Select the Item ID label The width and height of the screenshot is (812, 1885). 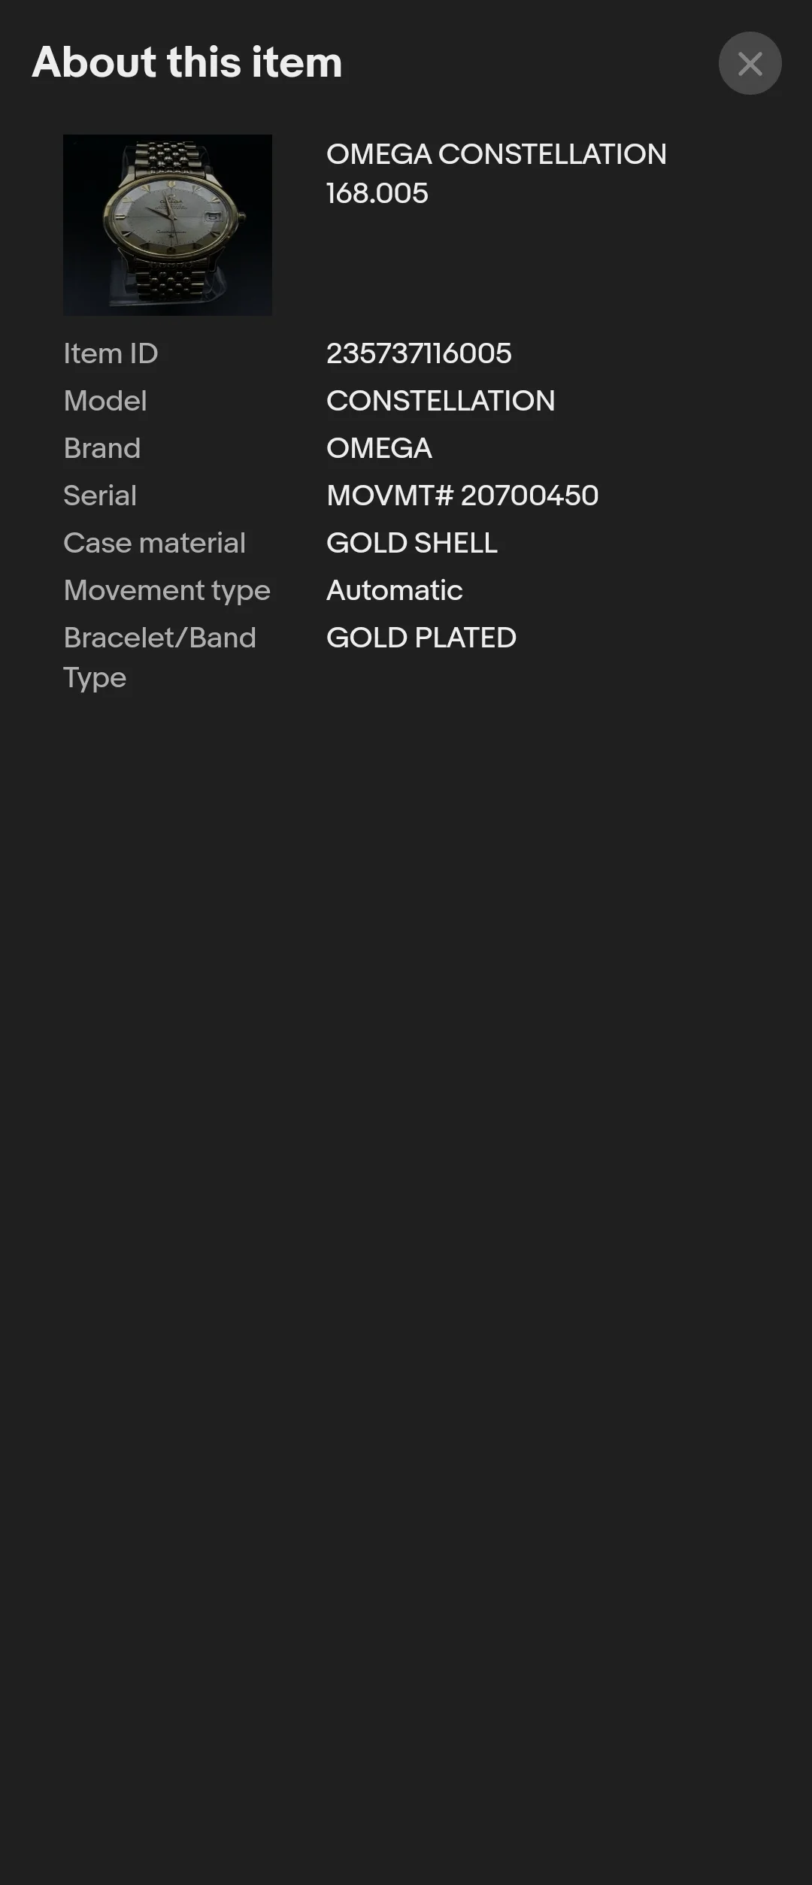click(111, 353)
